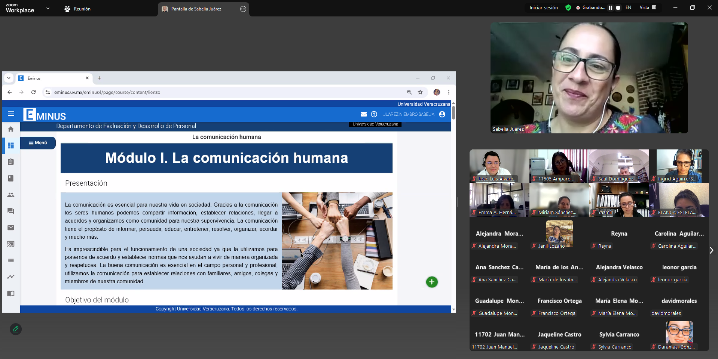Toggle the green annotation pencil button
The width and height of the screenshot is (718, 359).
click(15, 329)
